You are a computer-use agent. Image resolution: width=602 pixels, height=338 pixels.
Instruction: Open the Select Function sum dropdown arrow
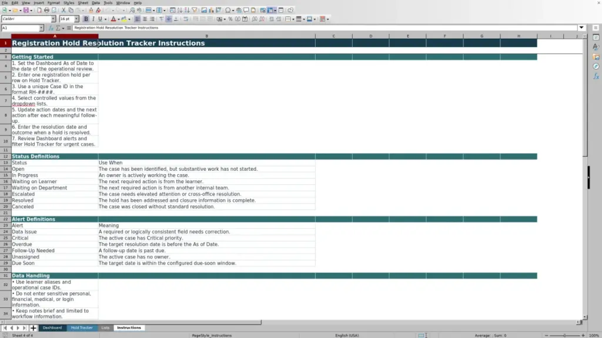[x=63, y=28]
